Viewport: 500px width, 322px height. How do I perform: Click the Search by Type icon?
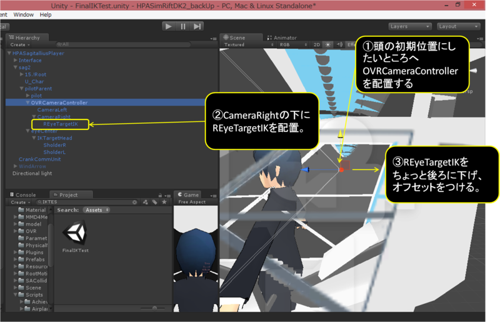pos(146,202)
